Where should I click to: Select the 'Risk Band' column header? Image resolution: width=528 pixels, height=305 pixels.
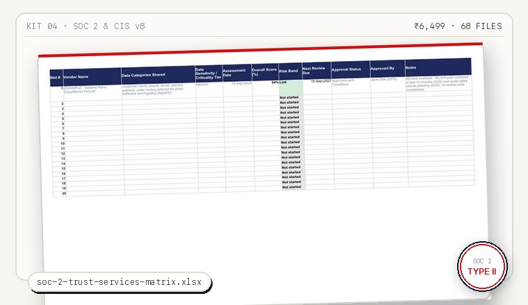(x=290, y=71)
